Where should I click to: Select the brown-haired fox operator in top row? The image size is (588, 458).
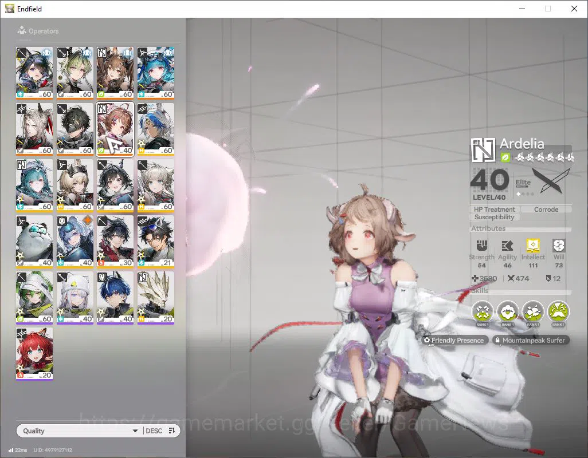pyautogui.click(x=115, y=73)
